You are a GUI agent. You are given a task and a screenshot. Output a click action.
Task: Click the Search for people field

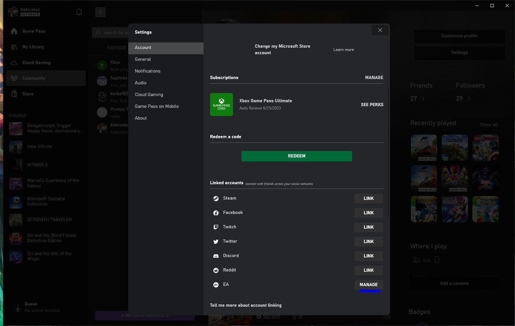110,33
